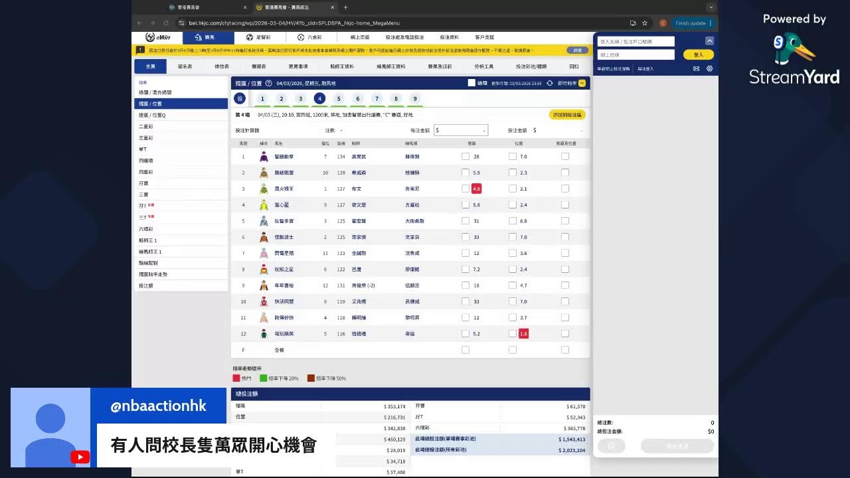The image size is (850, 478).
Task: Click the help question-mark icon beside 獨贏/位置
Action: [x=269, y=84]
